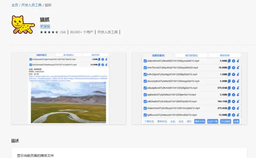256x158 pixels.
Task: Open the 主页 breadcrumb link
Action: point(14,5)
